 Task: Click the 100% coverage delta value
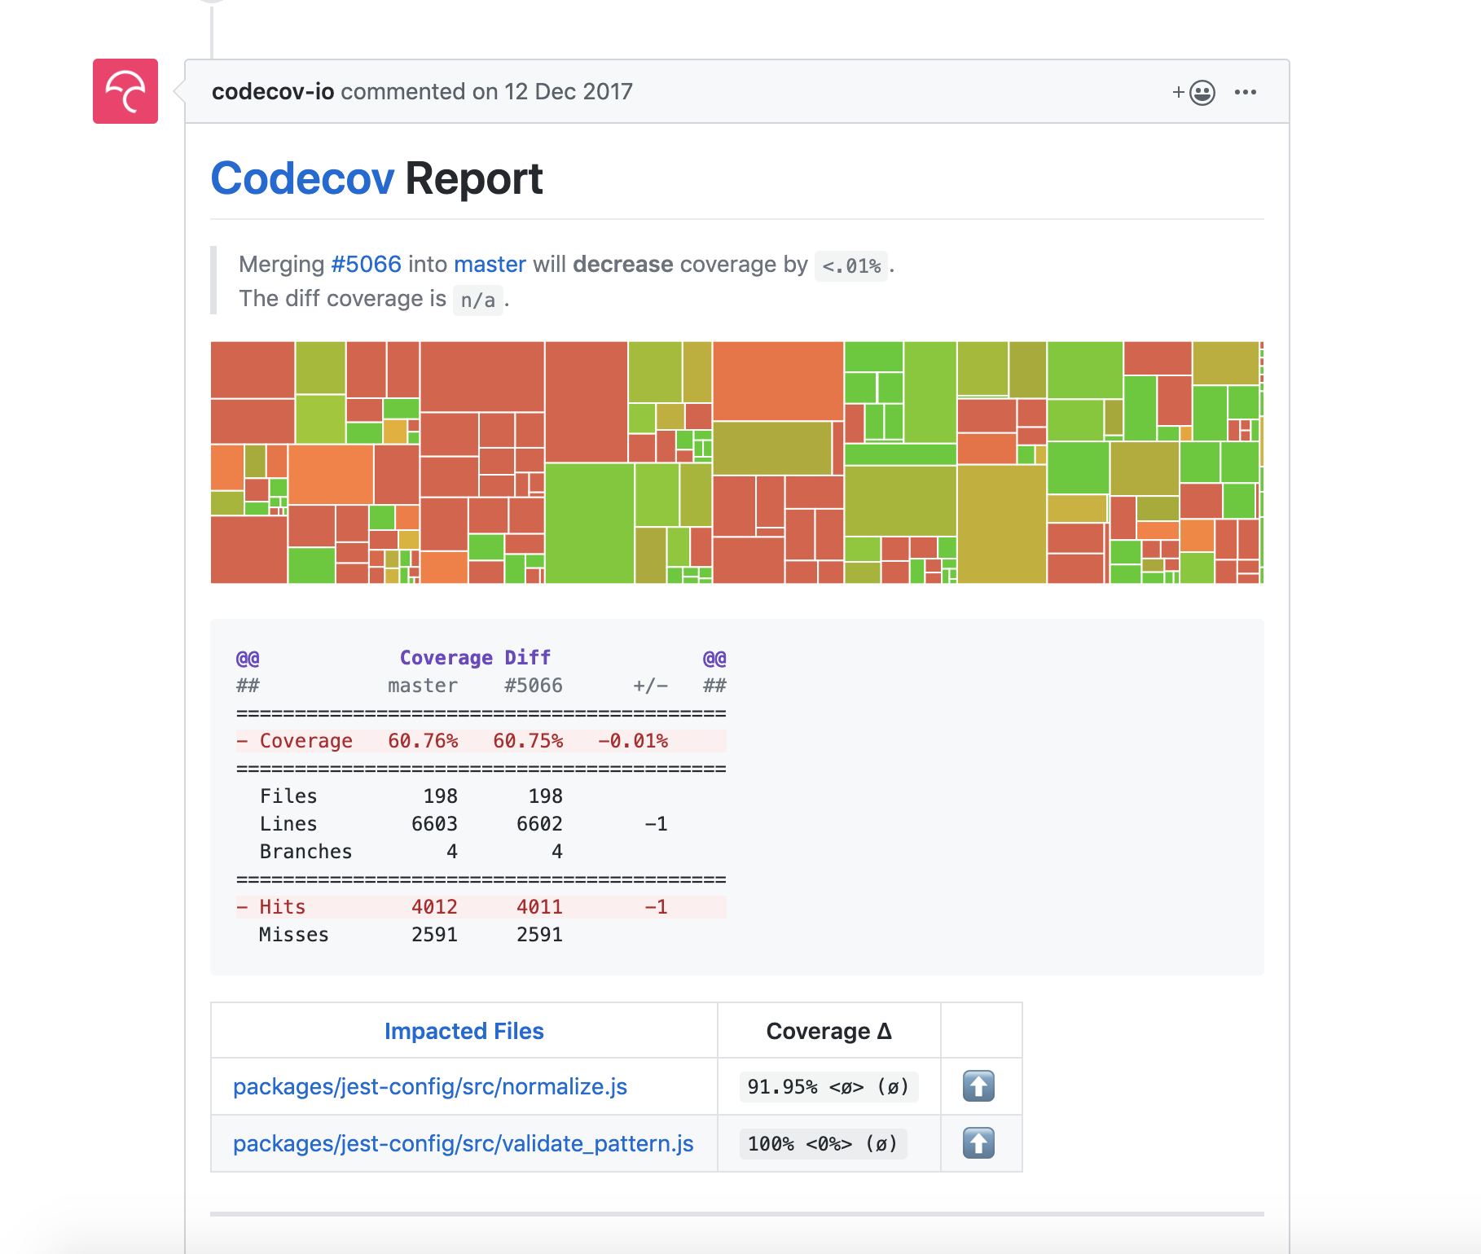(822, 1143)
